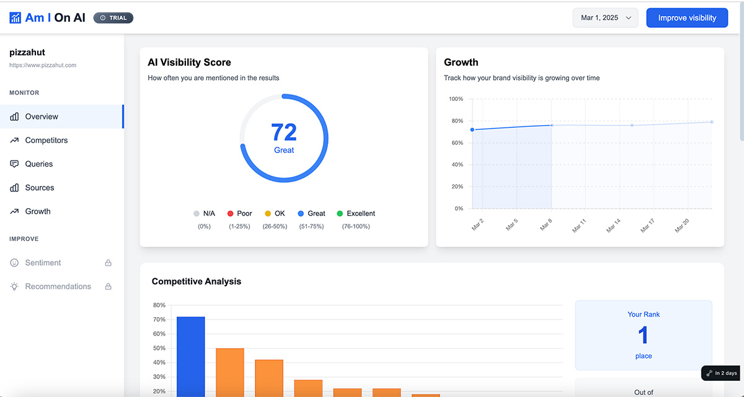Select Growth in the sidebar menu
The width and height of the screenshot is (744, 397).
(x=62, y=211)
